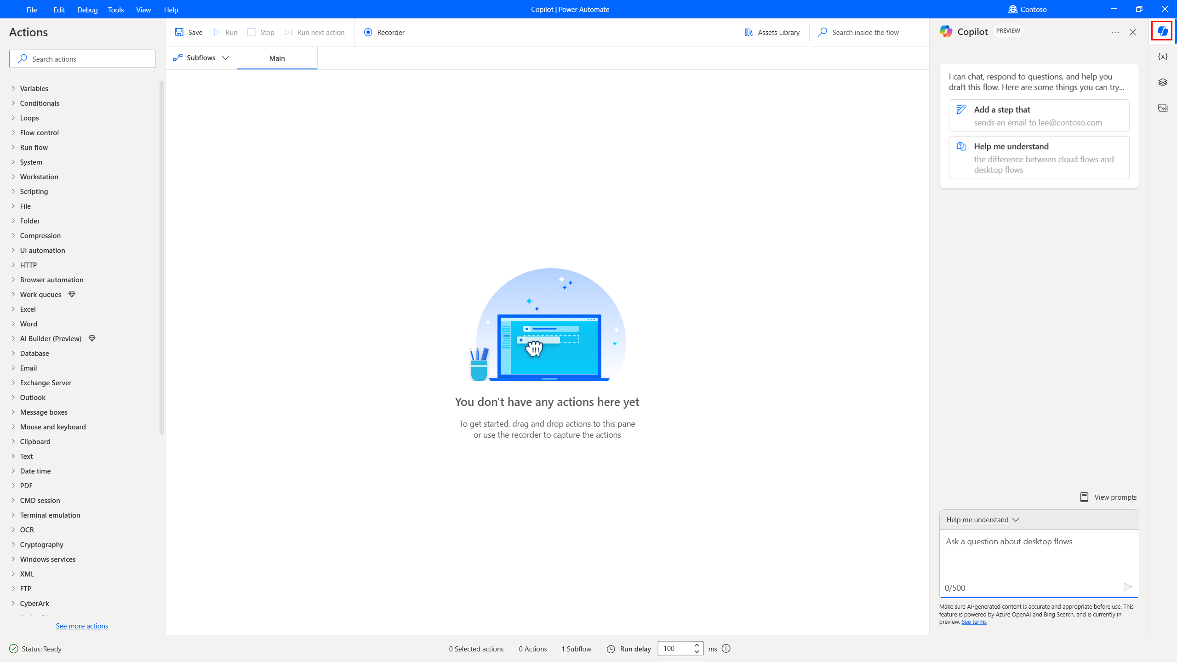Viewport: 1177px width, 662px height.
Task: Open the Debug menu
Action: (87, 9)
